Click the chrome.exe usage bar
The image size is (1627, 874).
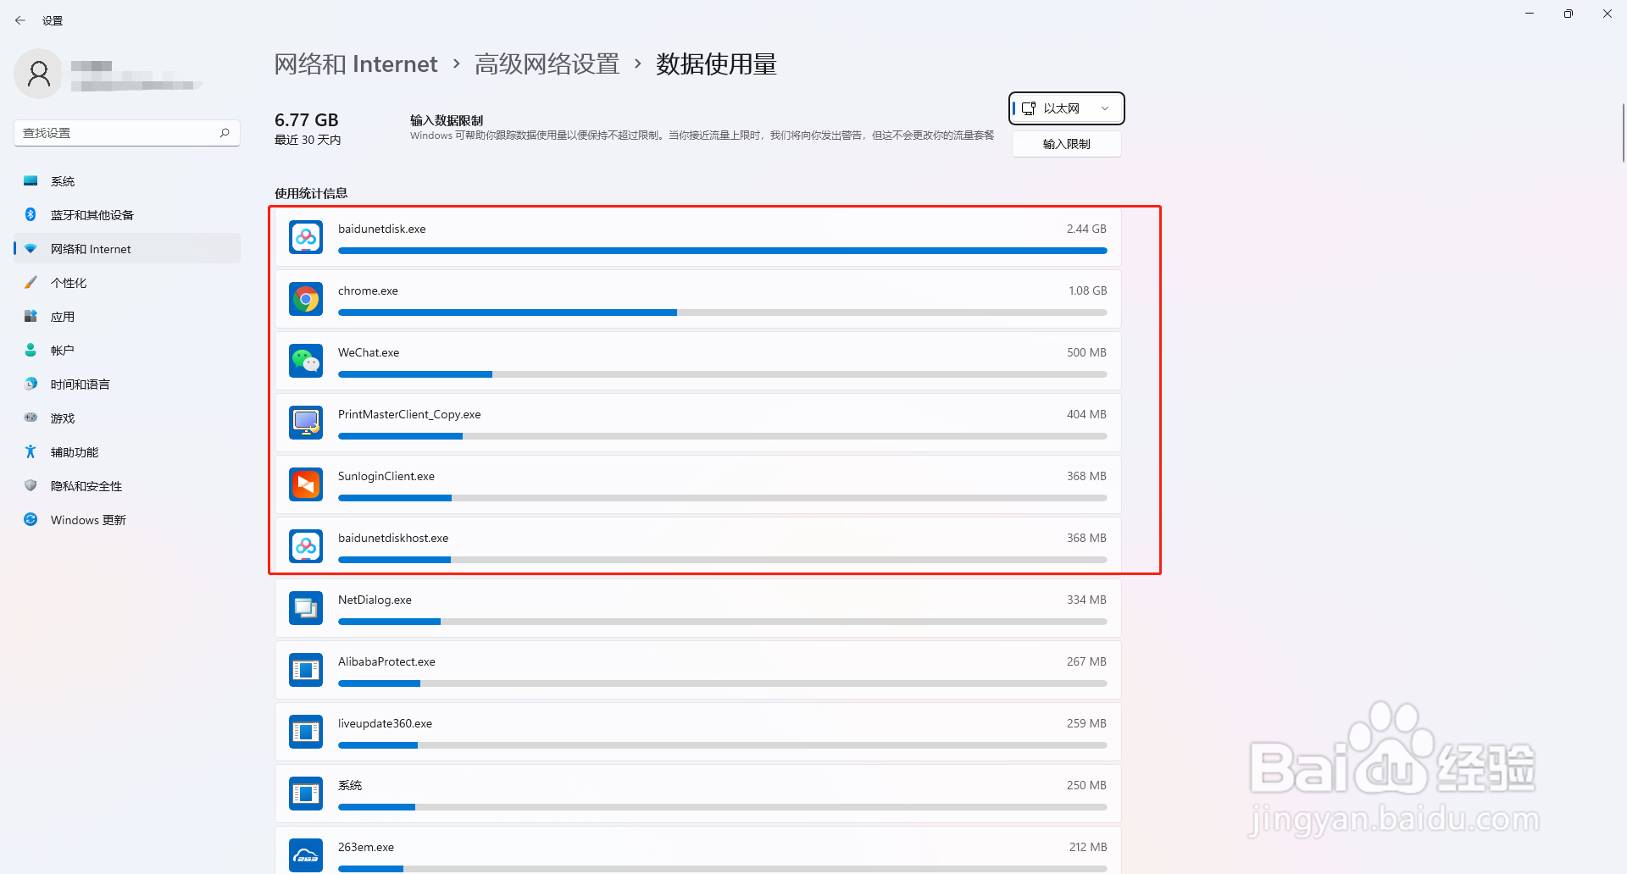point(722,313)
